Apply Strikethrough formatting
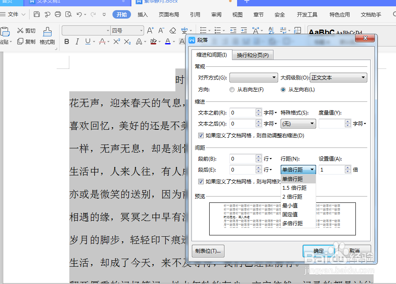Viewport: 396px width, 284px height. pos(102,41)
